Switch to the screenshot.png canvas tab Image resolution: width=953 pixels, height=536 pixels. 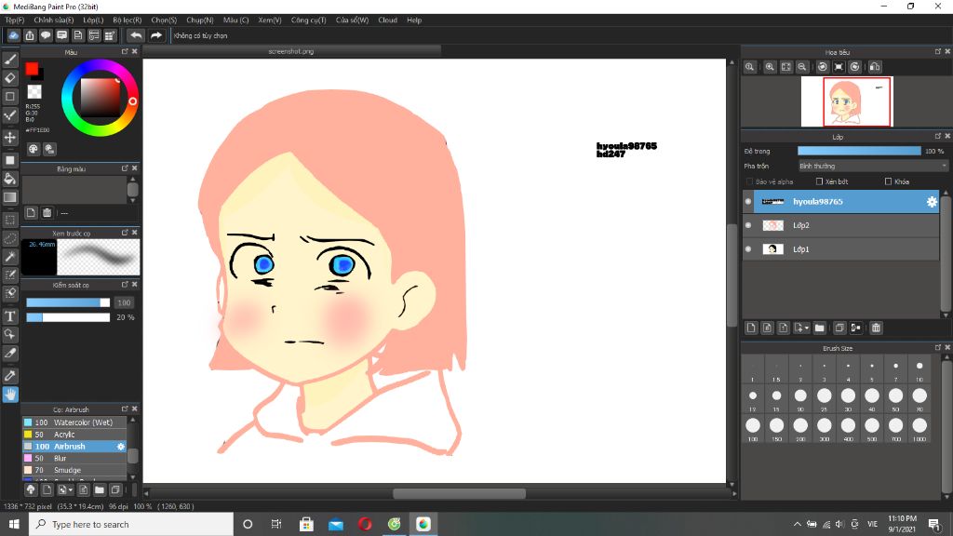(x=291, y=52)
